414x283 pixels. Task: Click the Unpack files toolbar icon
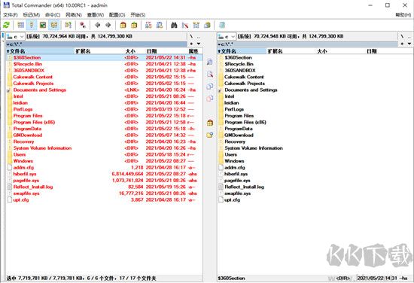pyautogui.click(x=134, y=25)
